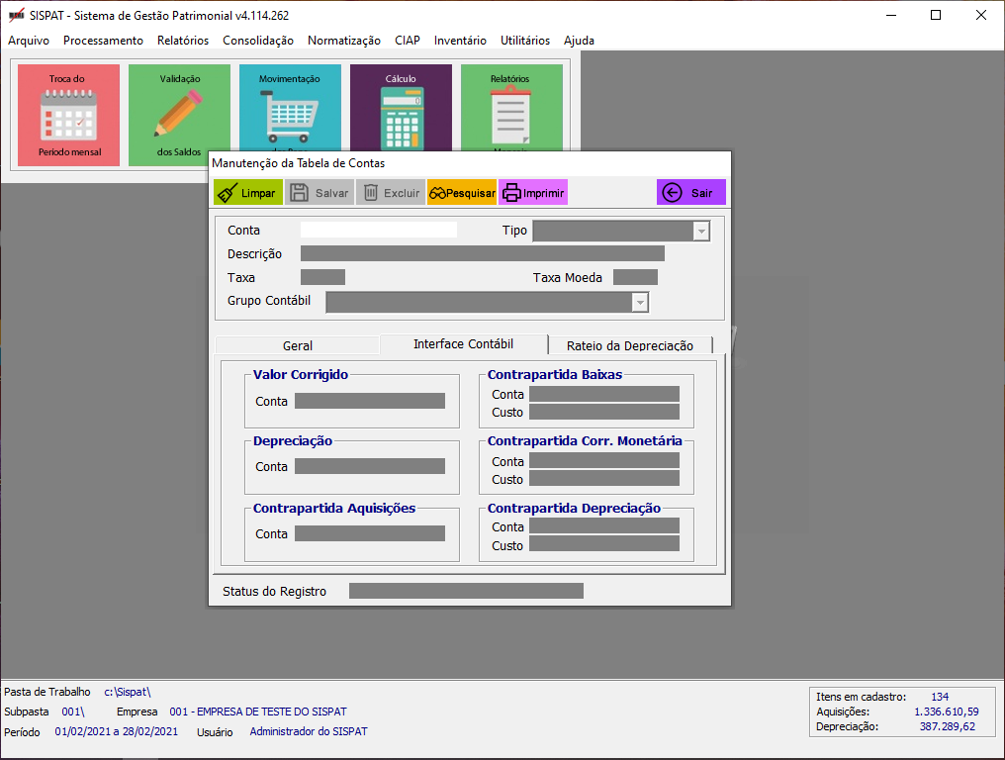Open the CIAP menu
Screen dimensions: 1005x760
point(407,41)
